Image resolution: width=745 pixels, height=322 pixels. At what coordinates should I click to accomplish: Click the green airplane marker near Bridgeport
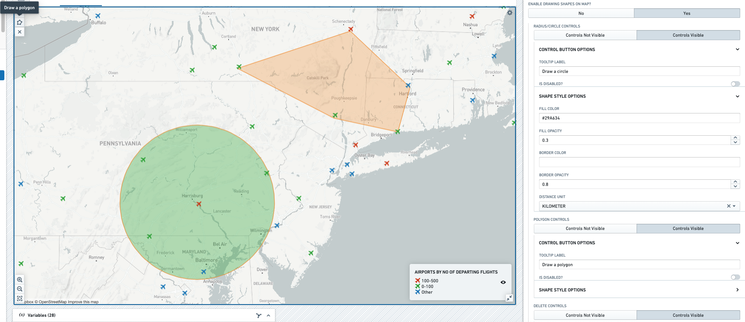397,131
